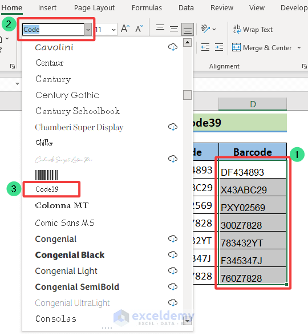The image size is (308, 336).
Task: Select cell containing F345347J
Action: click(x=253, y=258)
